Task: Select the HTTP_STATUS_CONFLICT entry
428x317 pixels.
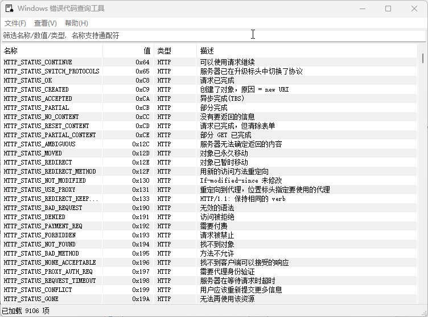Action: tap(209, 290)
